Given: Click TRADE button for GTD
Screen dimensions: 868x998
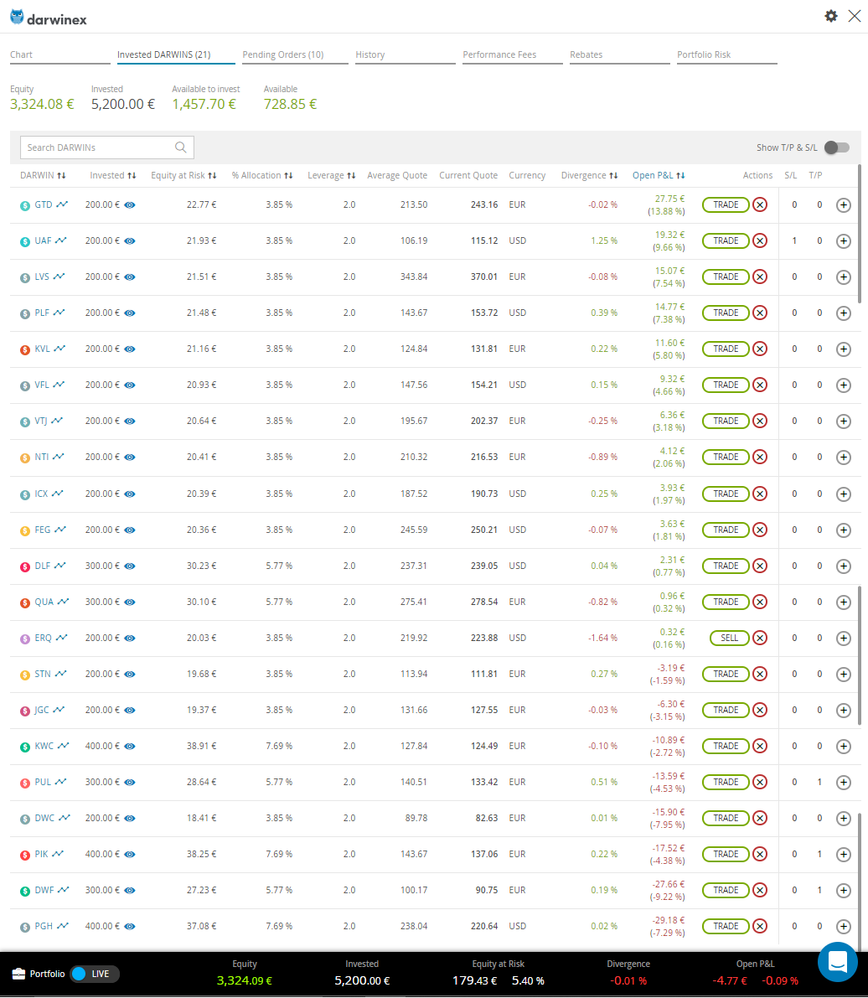Looking at the screenshot, I should (726, 205).
